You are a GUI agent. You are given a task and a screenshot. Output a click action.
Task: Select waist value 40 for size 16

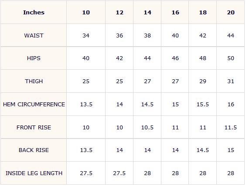[x=175, y=35]
